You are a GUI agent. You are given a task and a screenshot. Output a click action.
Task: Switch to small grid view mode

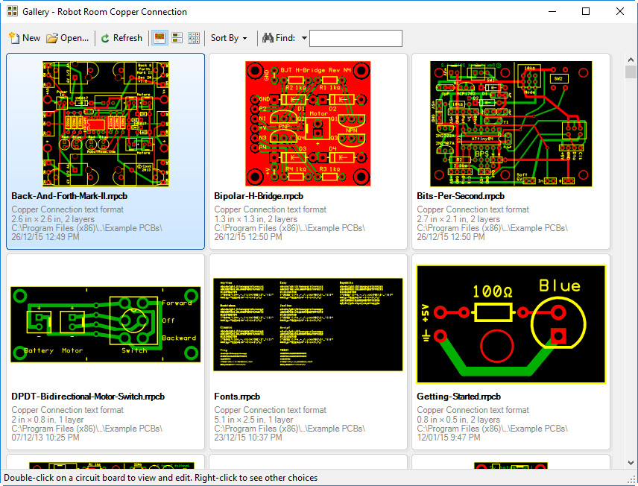[194, 37]
